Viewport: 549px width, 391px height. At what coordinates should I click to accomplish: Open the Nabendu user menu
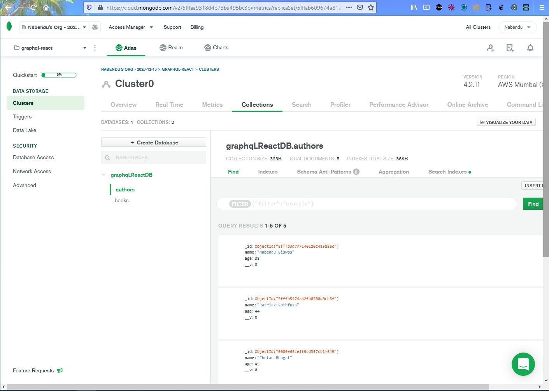[x=517, y=27]
